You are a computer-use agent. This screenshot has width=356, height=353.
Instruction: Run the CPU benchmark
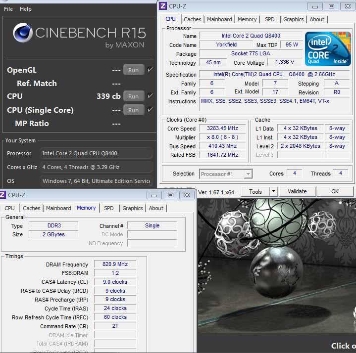[x=134, y=96]
